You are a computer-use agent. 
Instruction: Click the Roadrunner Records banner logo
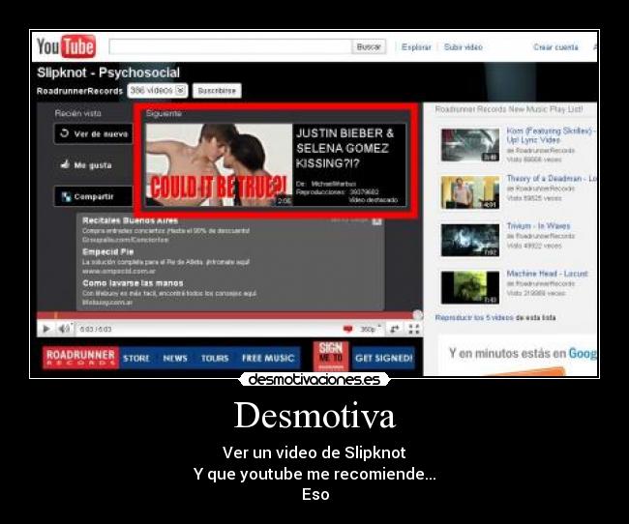[x=80, y=358]
